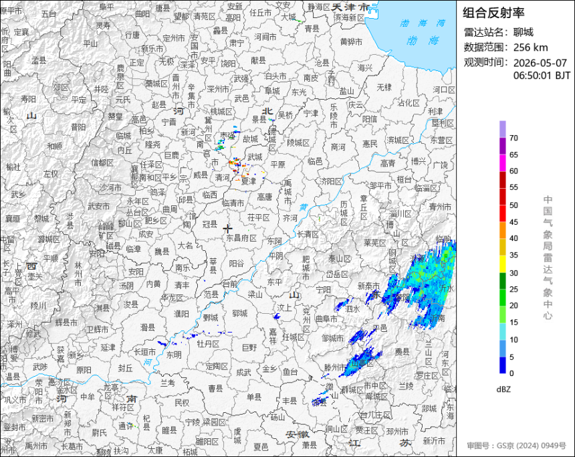Click the 长垣市 map label
Viewport: 575px width, 457px height.
(144, 352)
